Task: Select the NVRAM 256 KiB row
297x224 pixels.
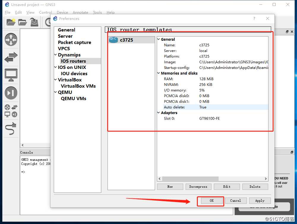Action: click(216, 85)
